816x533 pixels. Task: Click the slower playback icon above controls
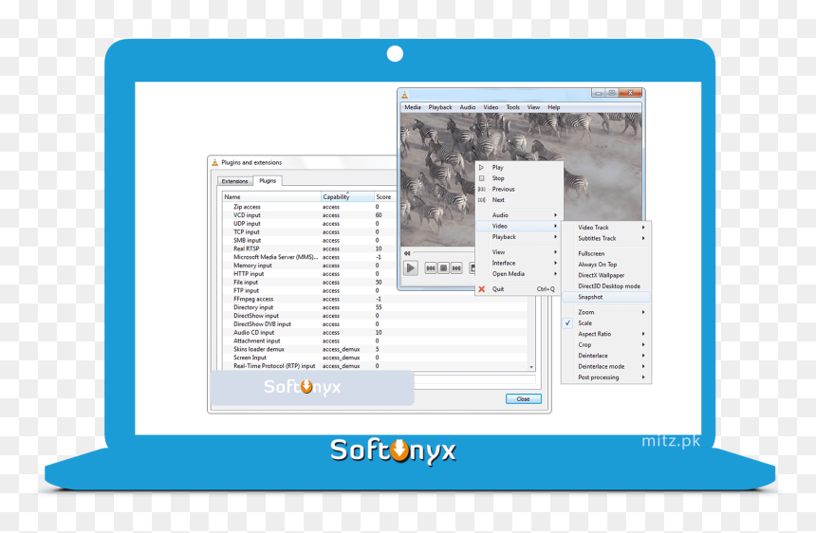pos(407,253)
